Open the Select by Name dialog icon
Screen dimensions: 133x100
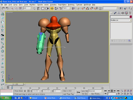pos(39,9)
